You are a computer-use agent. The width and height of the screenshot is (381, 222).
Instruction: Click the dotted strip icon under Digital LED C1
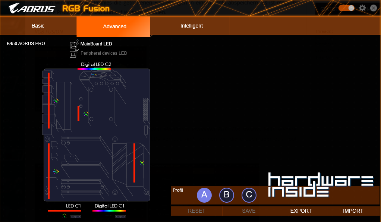pos(108,216)
